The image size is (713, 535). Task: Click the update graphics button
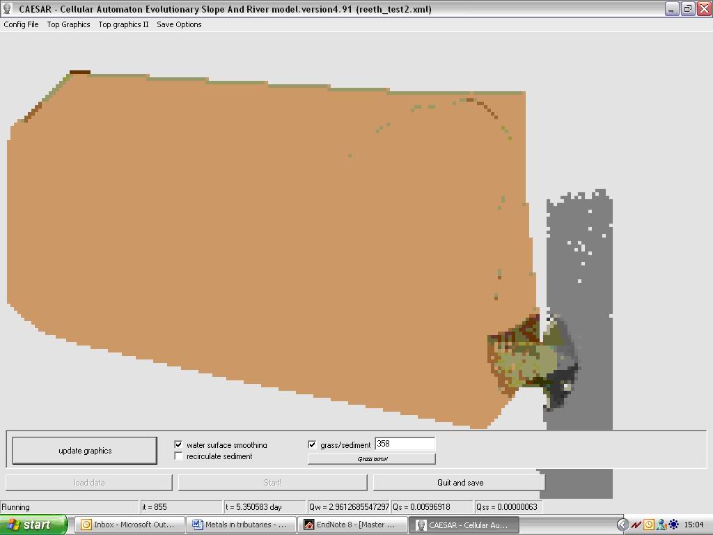pyautogui.click(x=85, y=451)
